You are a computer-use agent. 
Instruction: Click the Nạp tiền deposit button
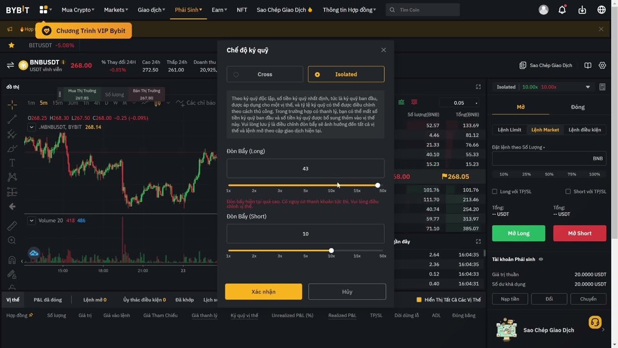(x=510, y=299)
